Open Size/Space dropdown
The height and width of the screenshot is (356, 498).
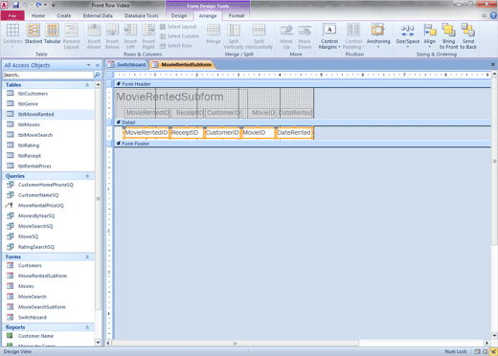408,36
